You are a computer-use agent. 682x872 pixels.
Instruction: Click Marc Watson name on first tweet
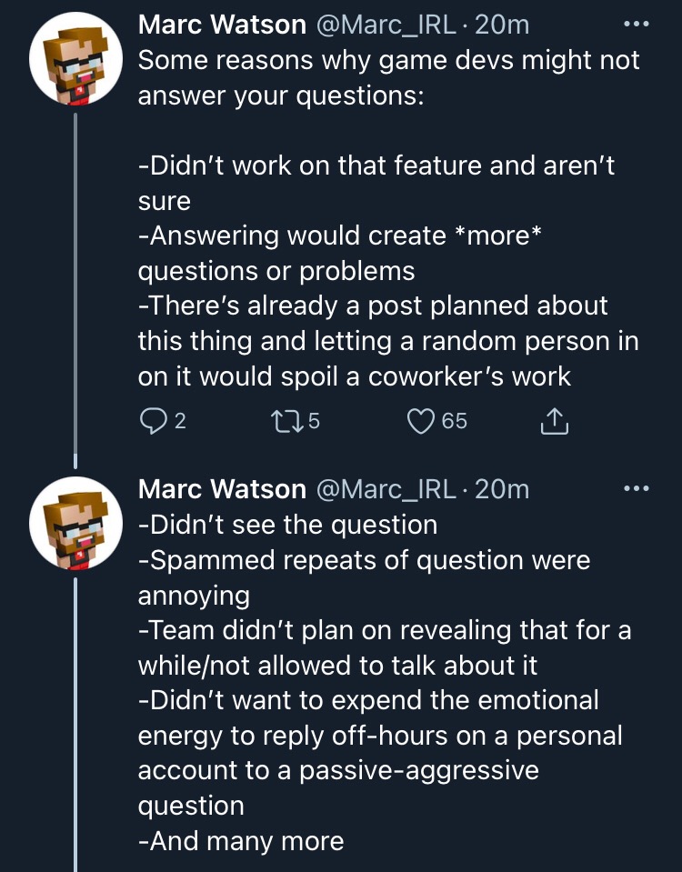click(222, 25)
